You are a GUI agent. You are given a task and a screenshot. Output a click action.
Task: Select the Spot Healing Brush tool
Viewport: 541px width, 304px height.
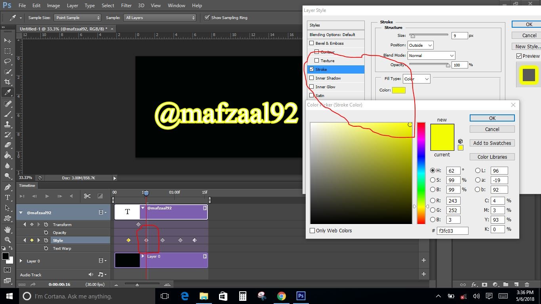[x=8, y=103]
